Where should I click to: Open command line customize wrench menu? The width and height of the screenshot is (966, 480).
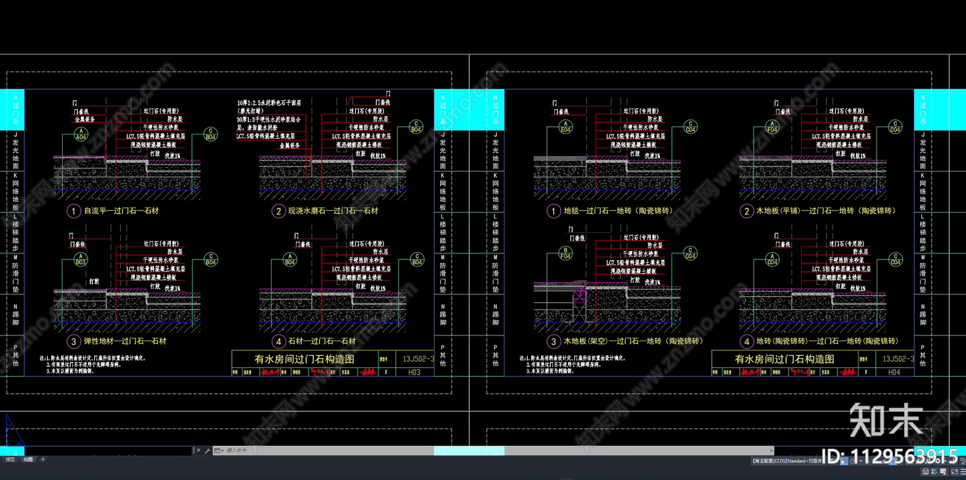point(207,450)
